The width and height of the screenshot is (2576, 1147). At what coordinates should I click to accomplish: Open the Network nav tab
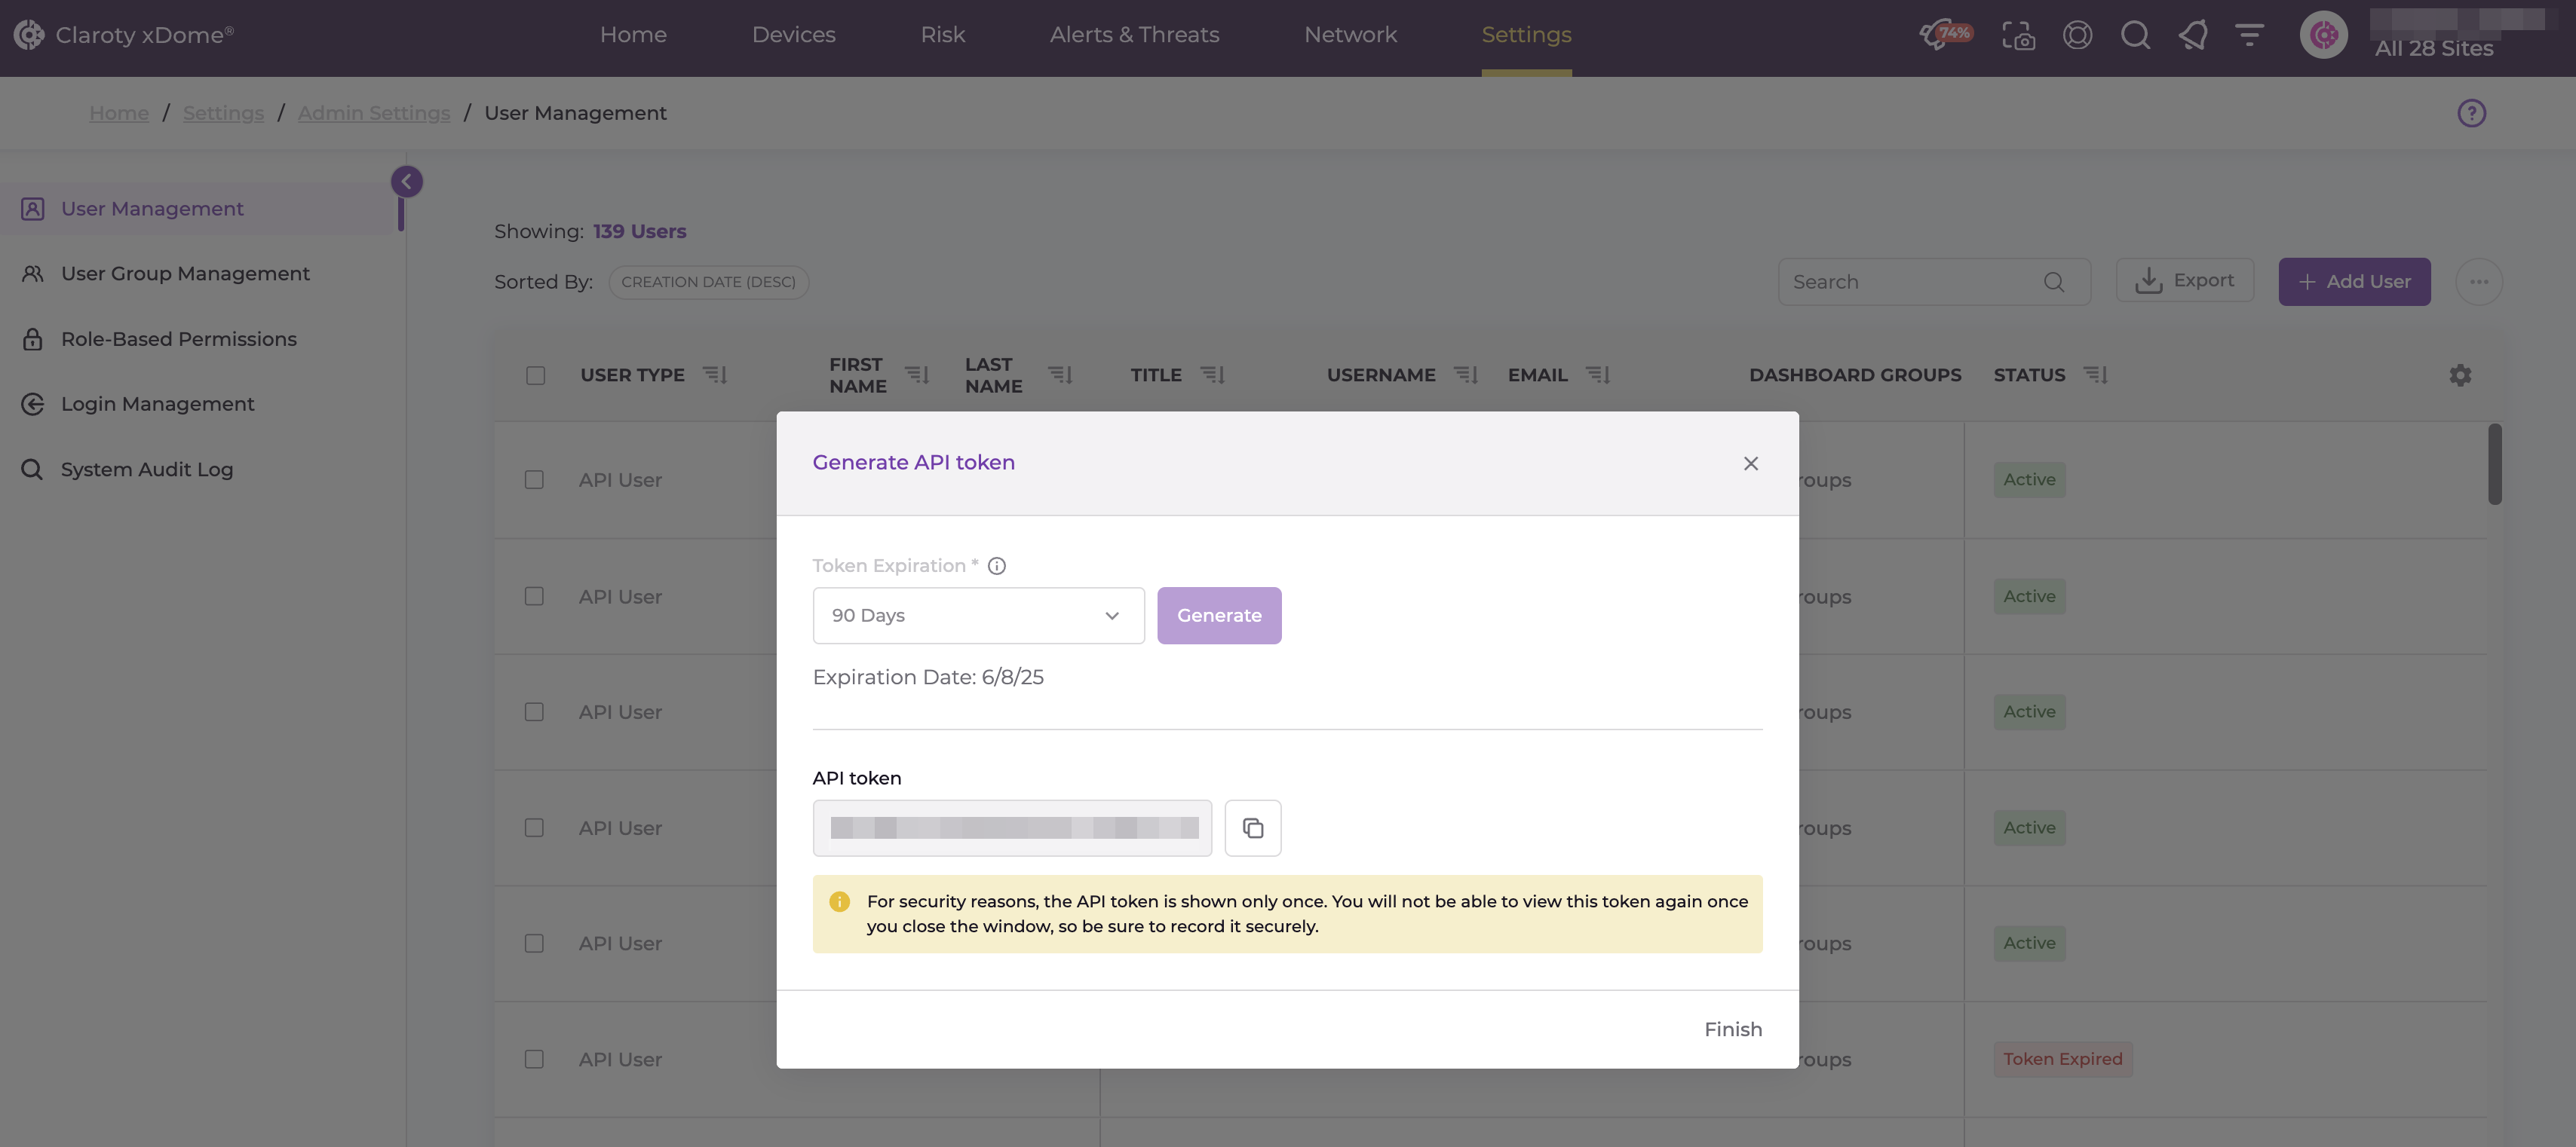point(1350,35)
